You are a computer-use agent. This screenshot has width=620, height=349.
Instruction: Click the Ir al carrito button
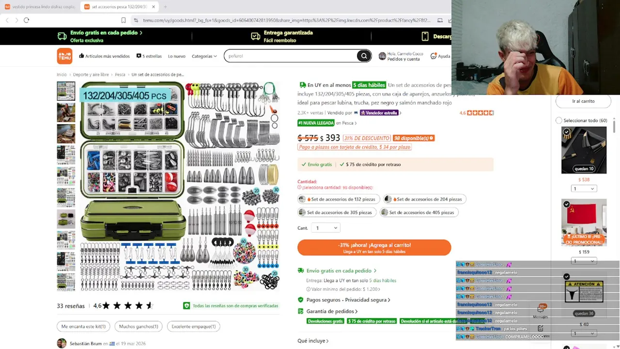583,101
